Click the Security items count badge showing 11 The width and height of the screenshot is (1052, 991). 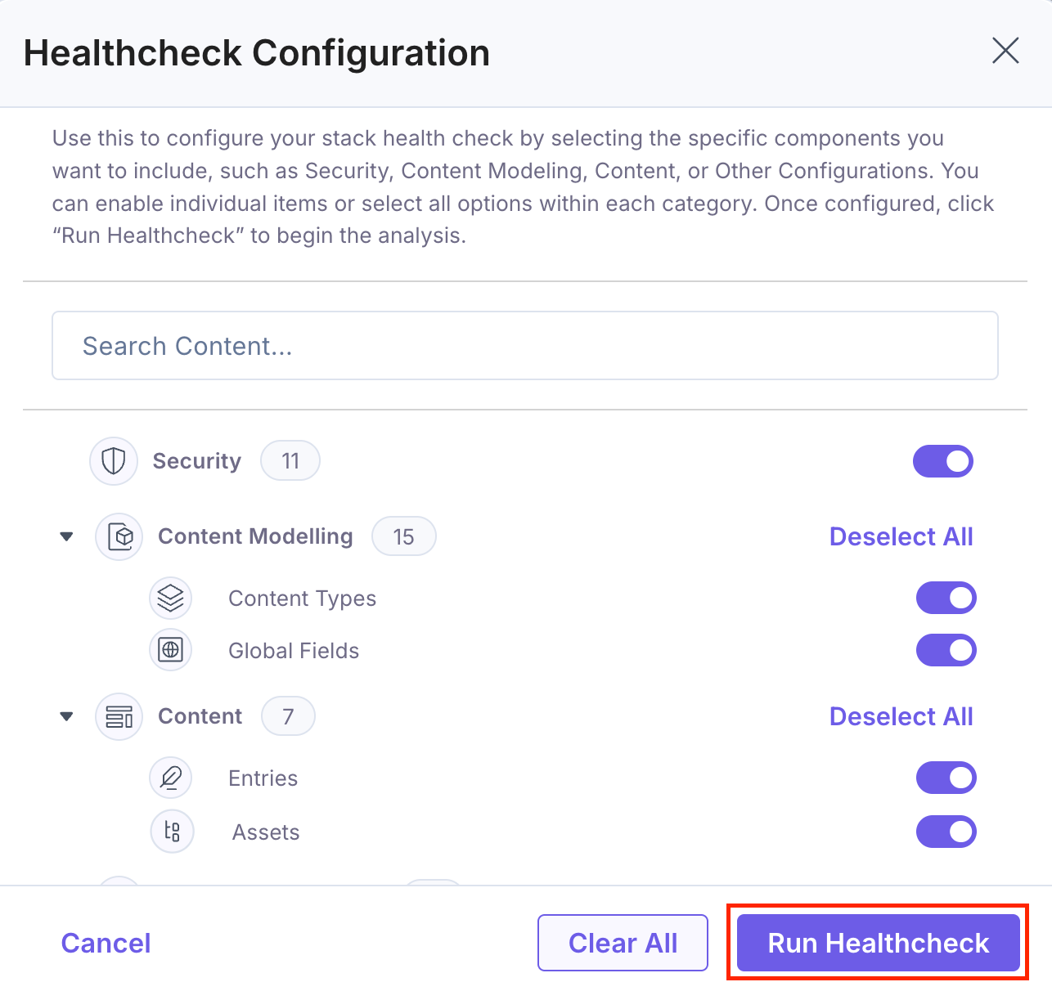(x=290, y=460)
